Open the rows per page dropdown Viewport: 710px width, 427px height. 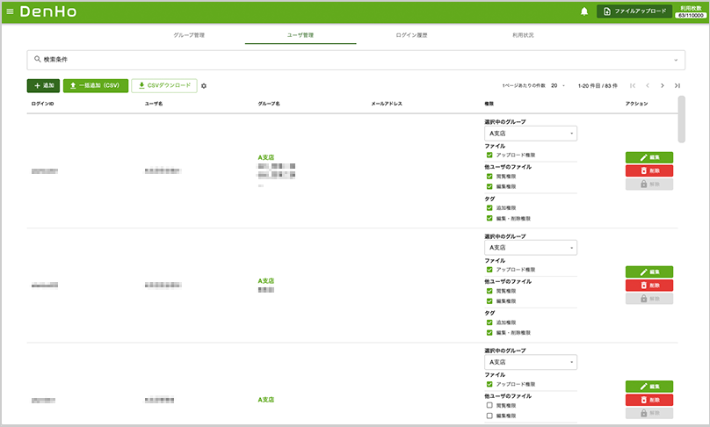[x=558, y=85]
